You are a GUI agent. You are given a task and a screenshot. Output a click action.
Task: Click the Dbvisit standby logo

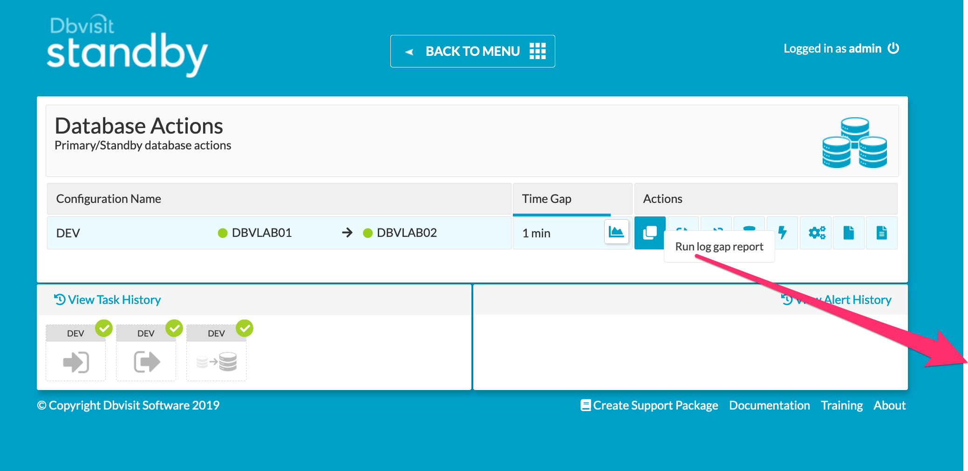[x=127, y=47]
